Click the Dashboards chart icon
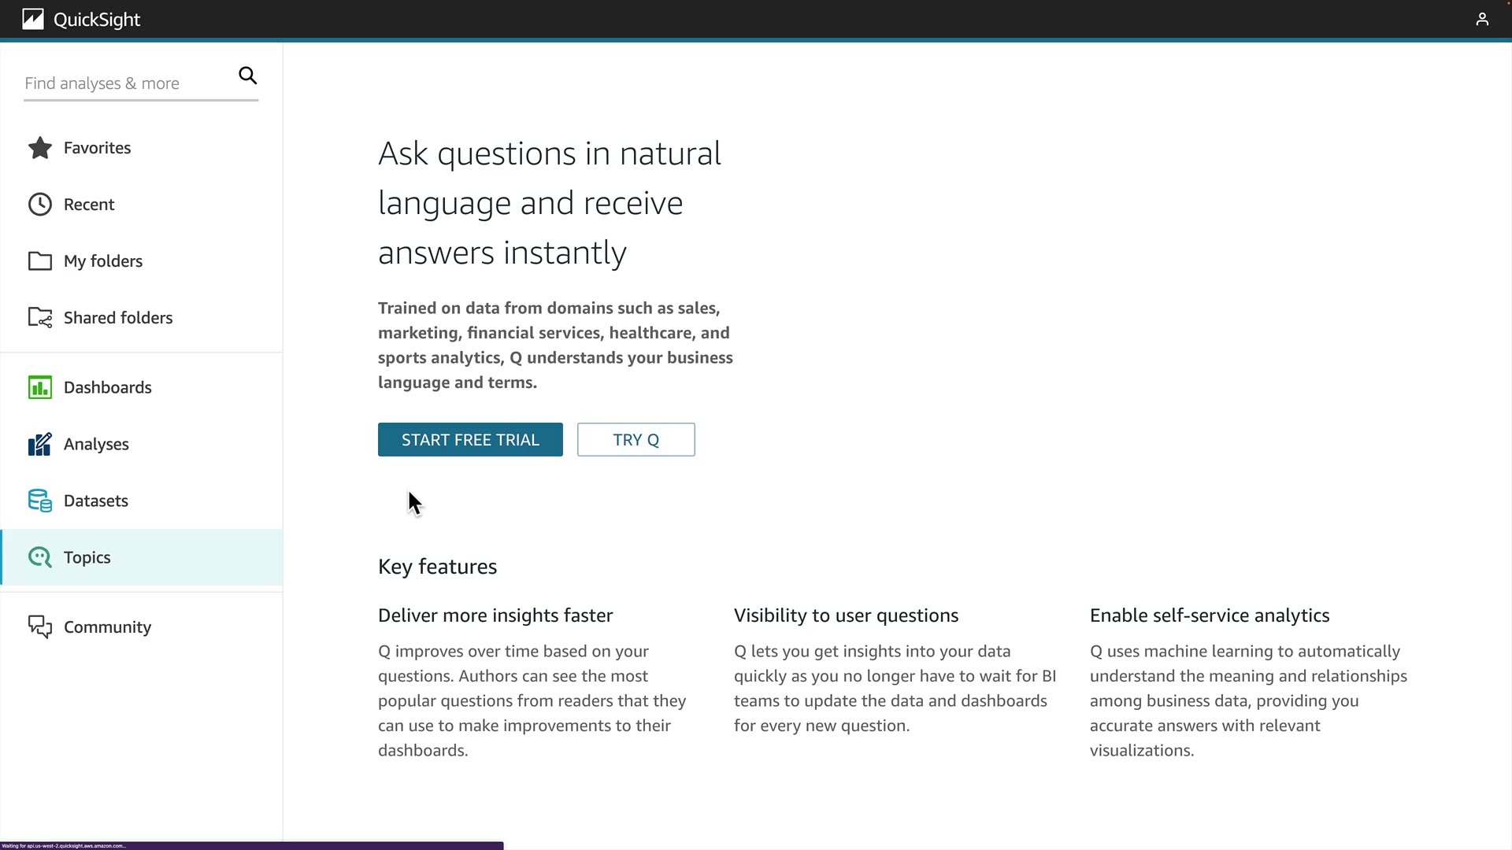Image resolution: width=1512 pixels, height=850 pixels. (x=40, y=387)
